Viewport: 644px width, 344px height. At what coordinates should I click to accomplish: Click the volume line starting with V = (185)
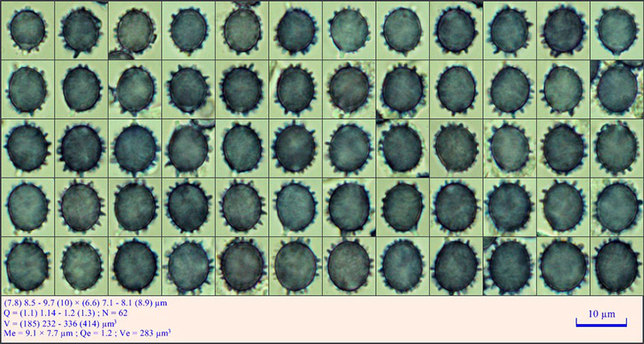click(x=62, y=323)
